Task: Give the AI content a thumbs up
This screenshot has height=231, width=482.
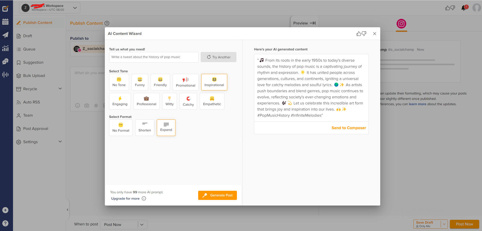Action: point(359,33)
